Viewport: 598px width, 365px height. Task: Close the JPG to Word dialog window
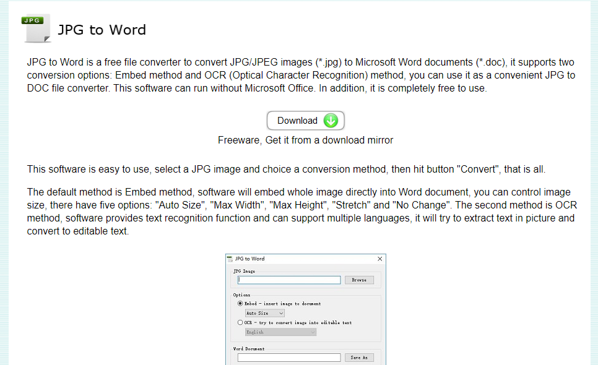tap(379, 259)
